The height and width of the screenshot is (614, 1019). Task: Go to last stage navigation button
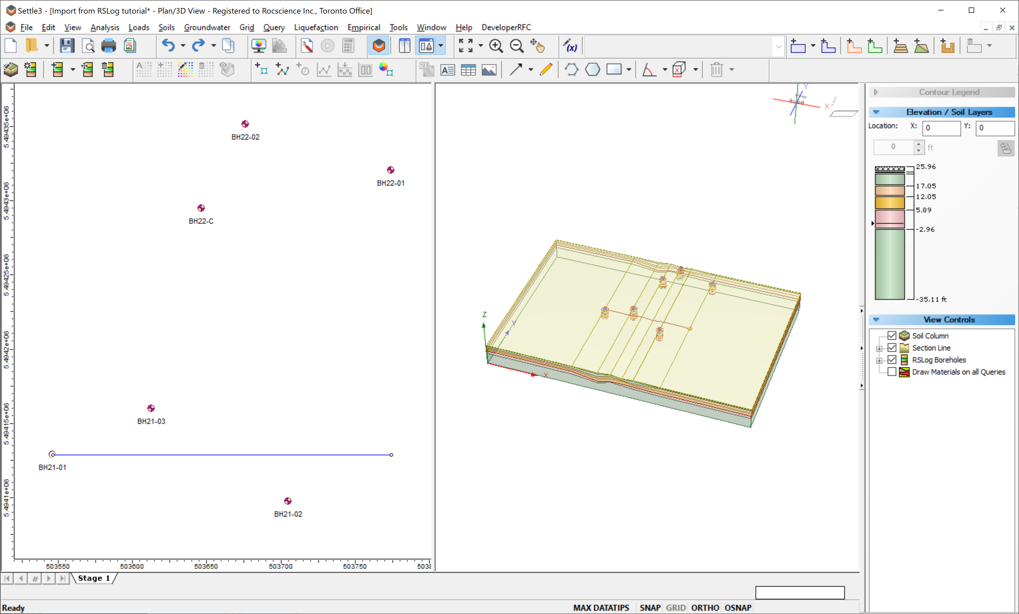coord(62,578)
